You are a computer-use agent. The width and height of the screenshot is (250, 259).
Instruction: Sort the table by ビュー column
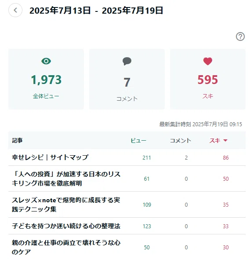click(138, 141)
